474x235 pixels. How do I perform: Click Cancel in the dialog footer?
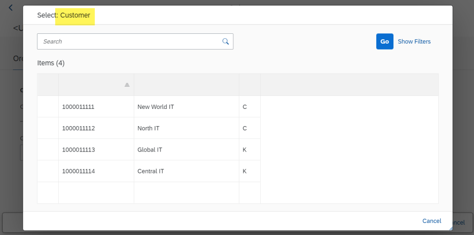[x=431, y=221]
